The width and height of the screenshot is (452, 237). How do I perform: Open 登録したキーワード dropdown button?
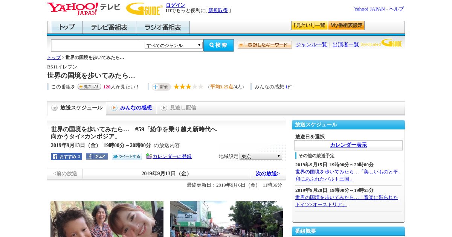[x=265, y=45]
